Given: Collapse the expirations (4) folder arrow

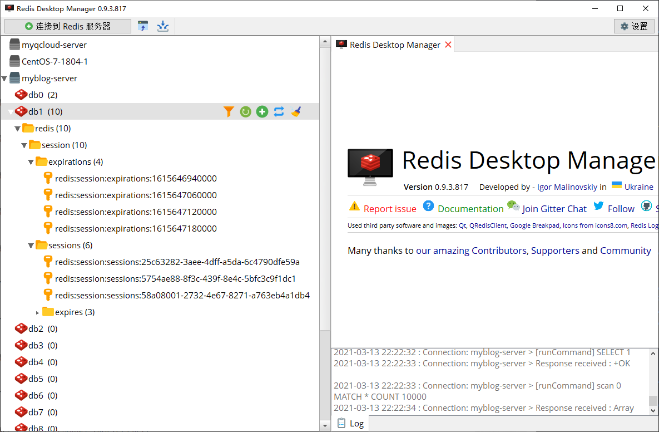Looking at the screenshot, I should (31, 162).
